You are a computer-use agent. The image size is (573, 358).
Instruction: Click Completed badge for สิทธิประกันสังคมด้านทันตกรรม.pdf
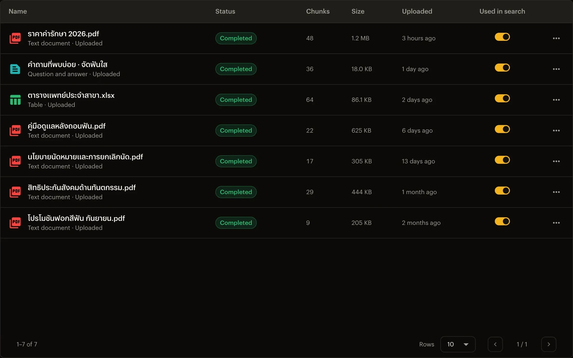(236, 192)
